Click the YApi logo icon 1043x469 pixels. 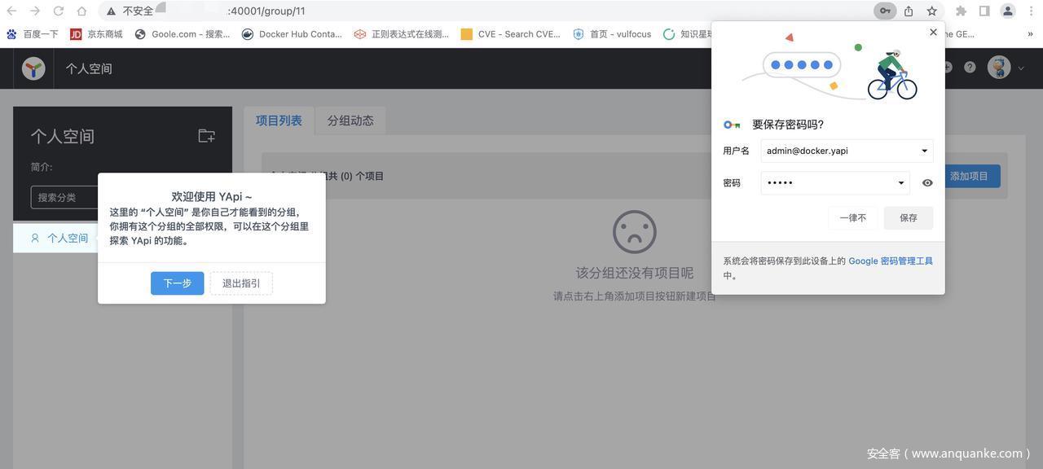pos(33,68)
